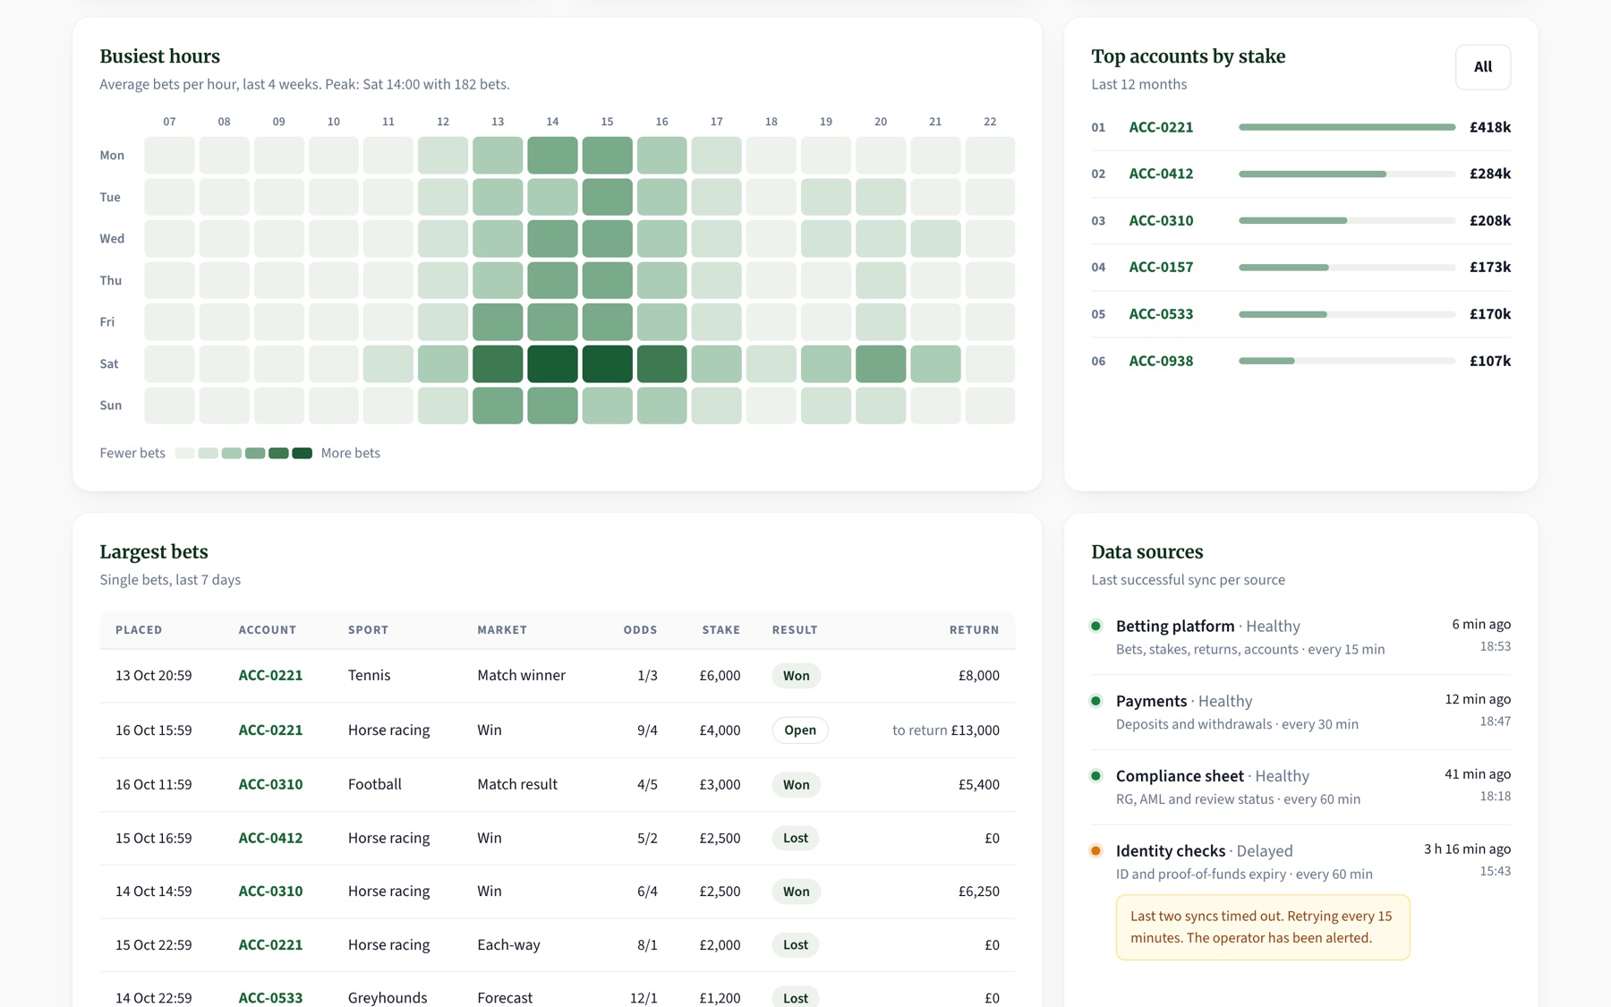
Task: Open ACC-0310 in the Football bet row
Action: coord(270,785)
